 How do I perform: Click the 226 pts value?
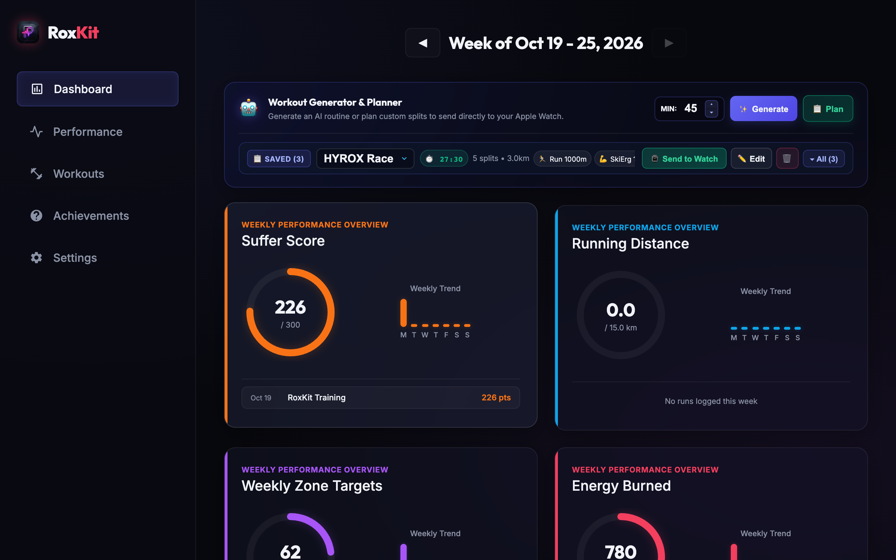point(496,397)
